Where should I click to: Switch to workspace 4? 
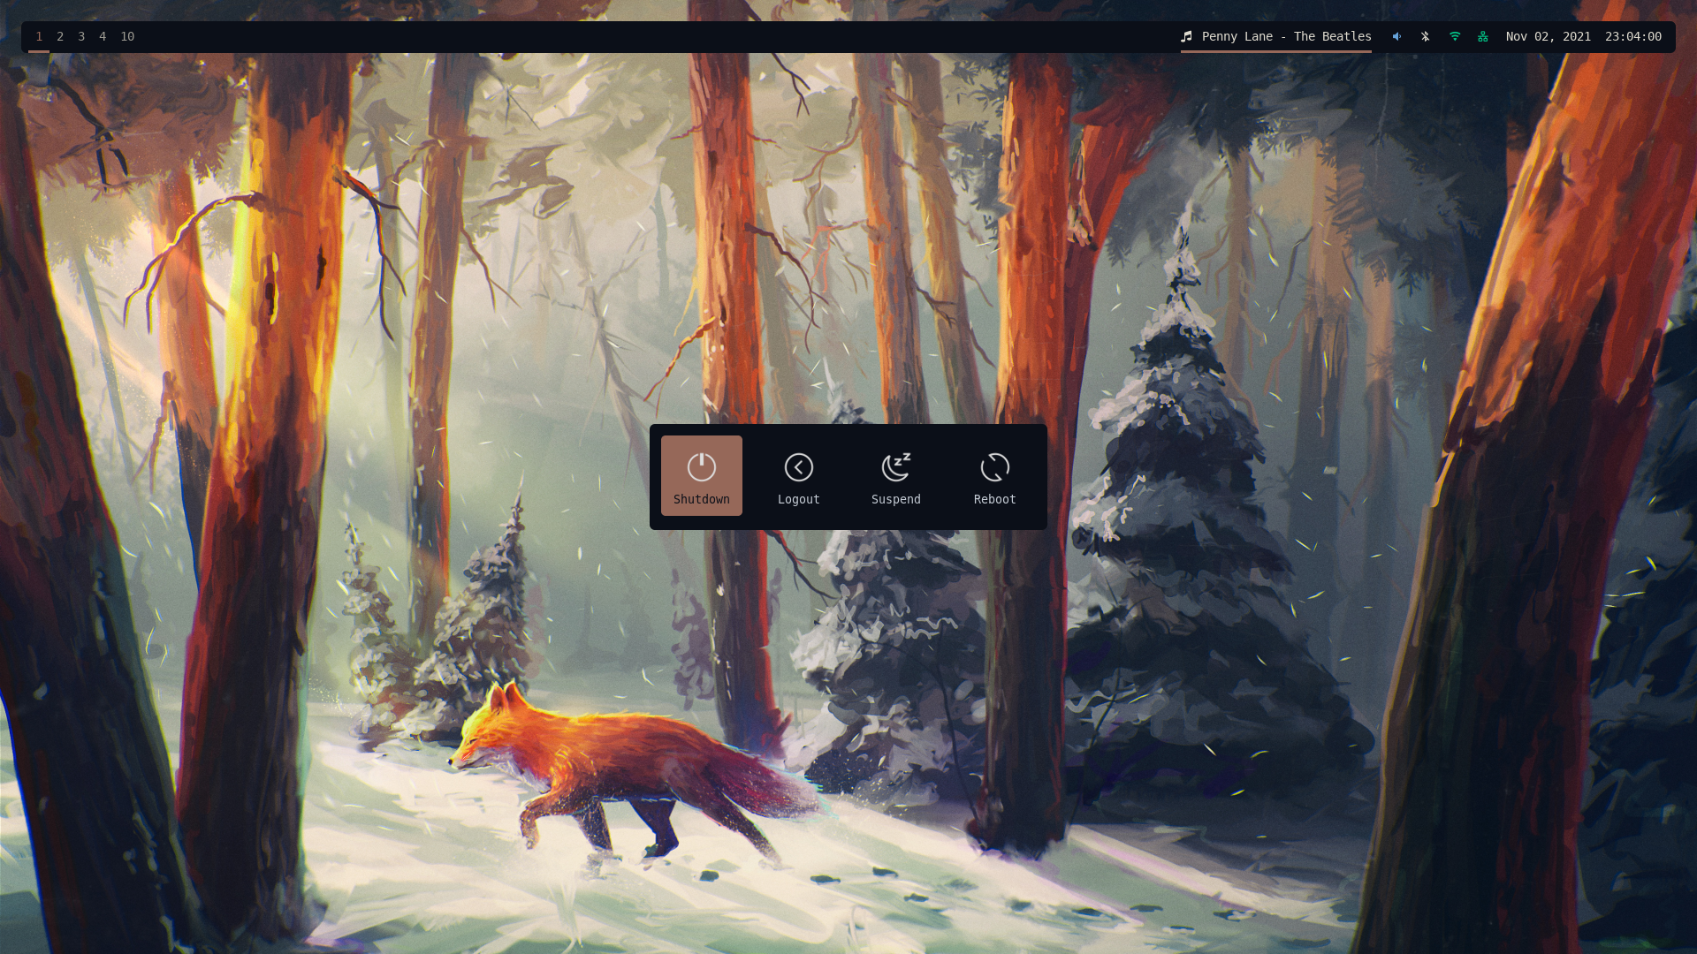(x=103, y=36)
